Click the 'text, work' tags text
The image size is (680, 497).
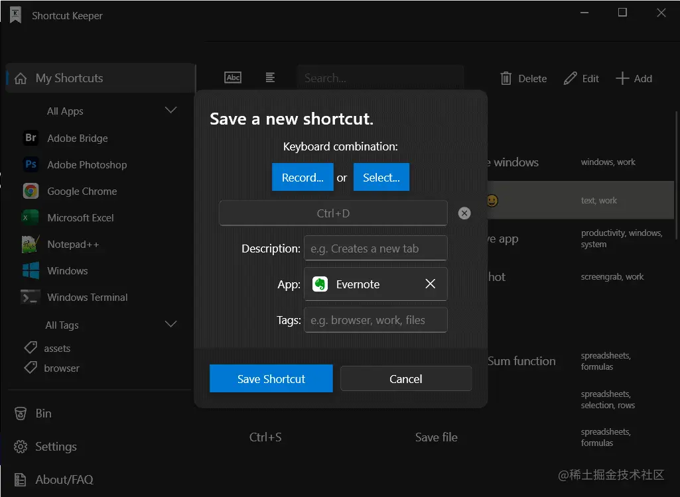tap(599, 201)
